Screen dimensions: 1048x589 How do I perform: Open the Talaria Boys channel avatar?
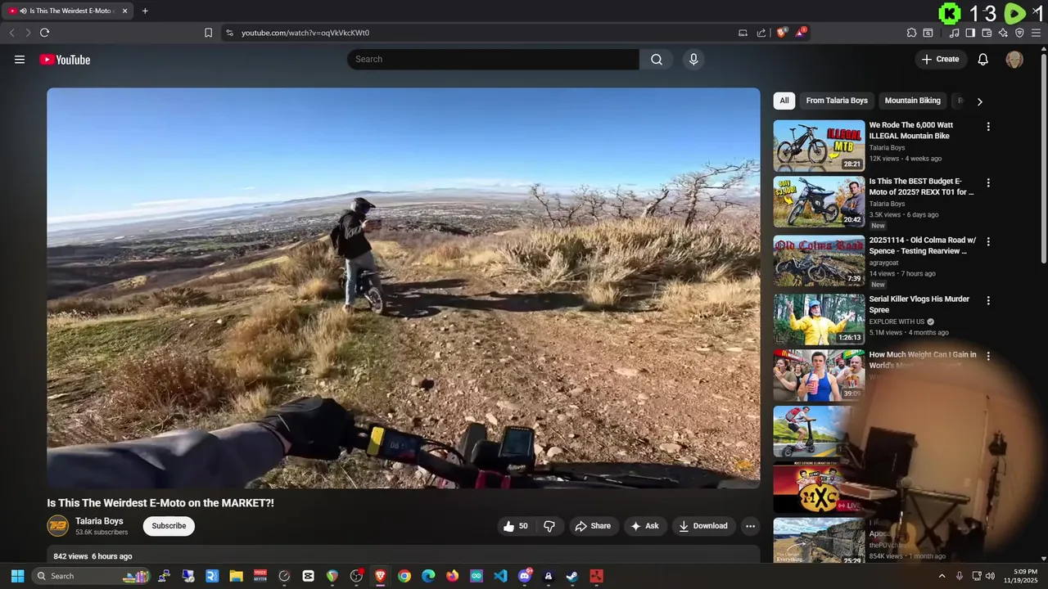[58, 526]
